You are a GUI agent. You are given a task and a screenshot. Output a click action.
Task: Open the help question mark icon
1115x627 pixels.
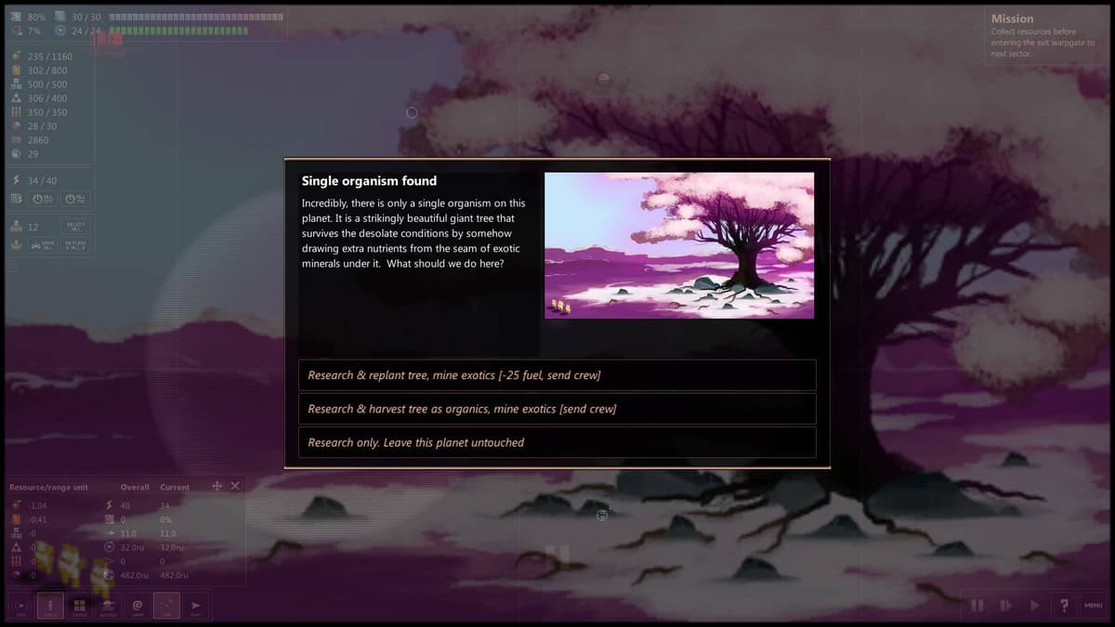click(1064, 605)
